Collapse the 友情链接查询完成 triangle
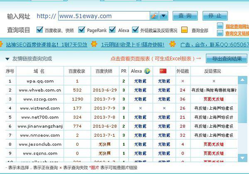 [x=7, y=59]
